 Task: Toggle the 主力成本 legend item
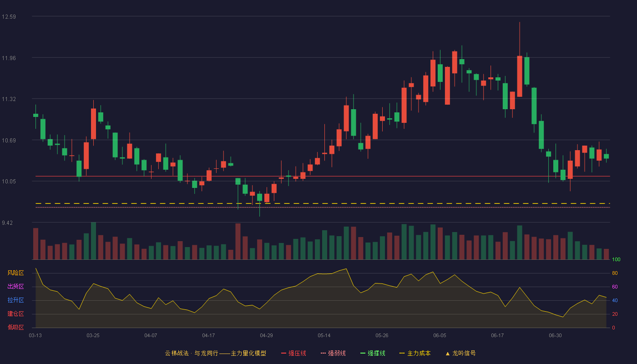(415, 353)
